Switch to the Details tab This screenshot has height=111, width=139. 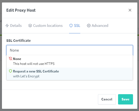click(14, 26)
